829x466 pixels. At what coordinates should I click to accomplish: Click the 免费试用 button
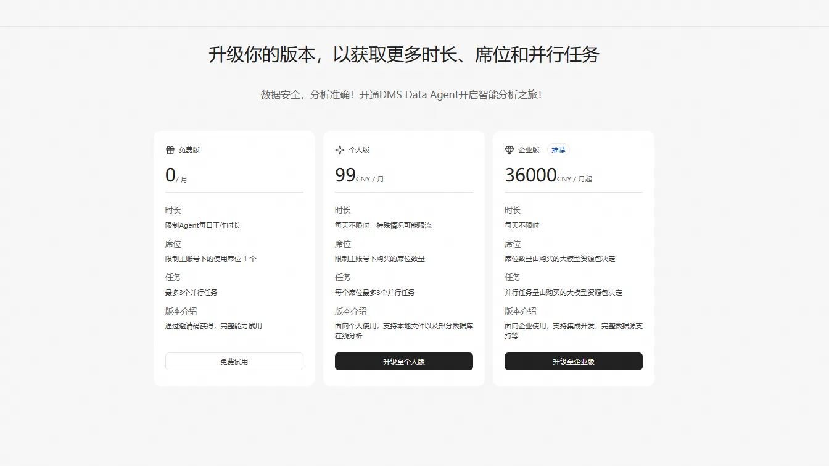coord(234,362)
